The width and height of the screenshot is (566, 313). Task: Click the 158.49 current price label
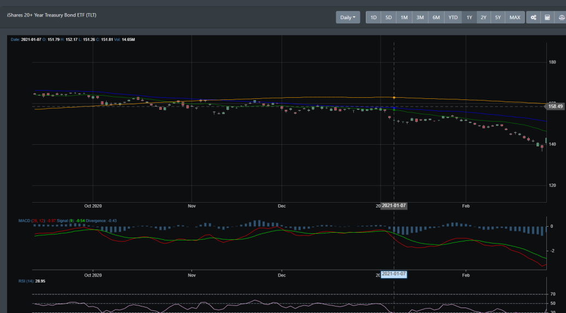point(555,107)
